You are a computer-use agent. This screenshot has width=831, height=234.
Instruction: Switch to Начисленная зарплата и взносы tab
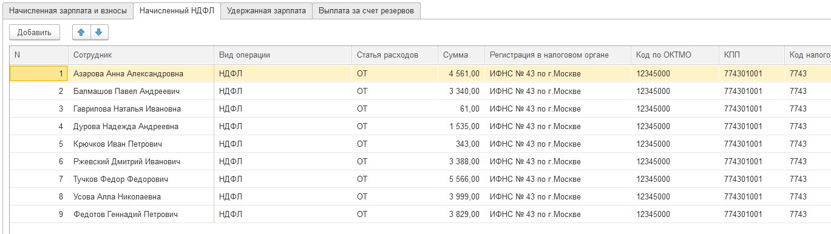tap(68, 11)
